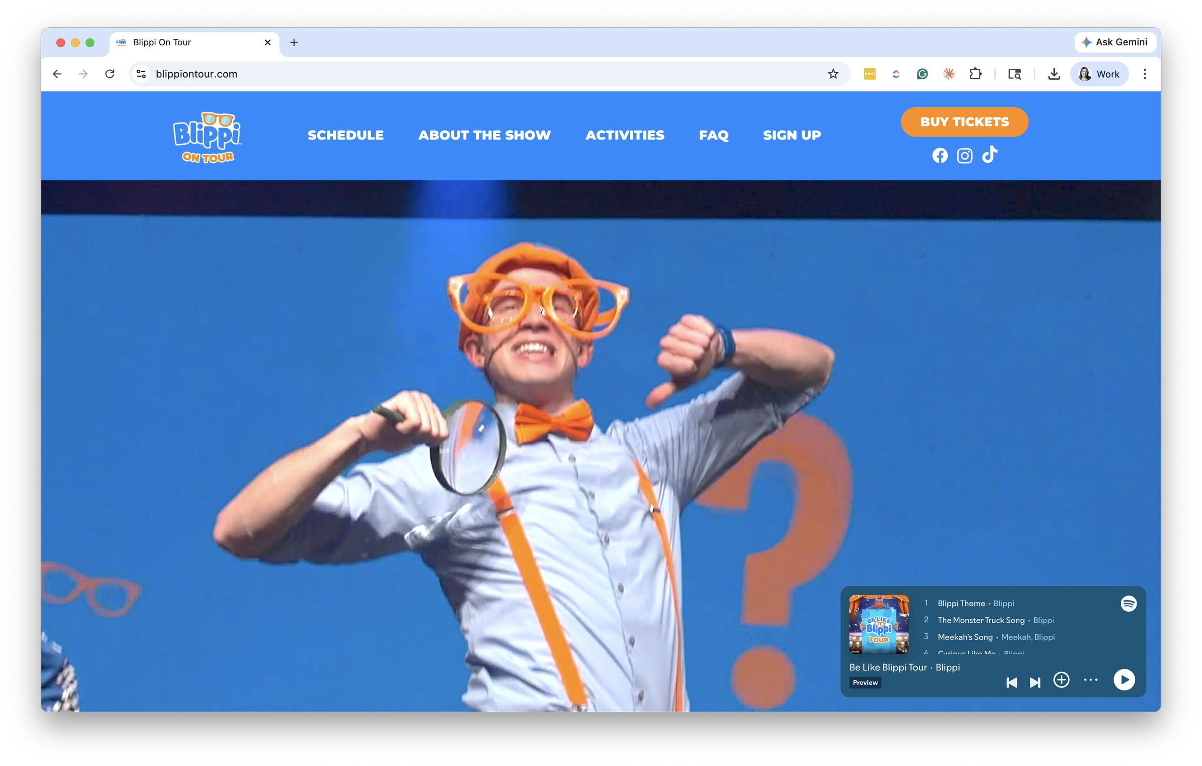
Task: Open the Extensions puzzle piece menu
Action: pos(975,74)
